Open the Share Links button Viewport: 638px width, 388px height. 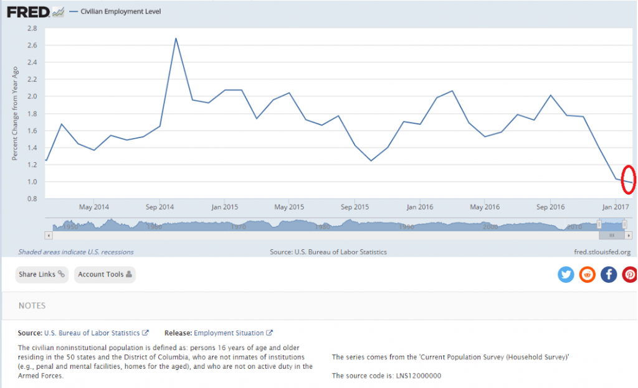click(x=42, y=274)
